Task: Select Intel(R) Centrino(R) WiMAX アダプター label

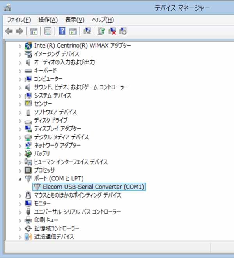Action: pos(83,45)
